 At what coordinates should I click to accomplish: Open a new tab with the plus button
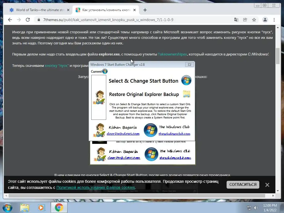tap(145, 10)
